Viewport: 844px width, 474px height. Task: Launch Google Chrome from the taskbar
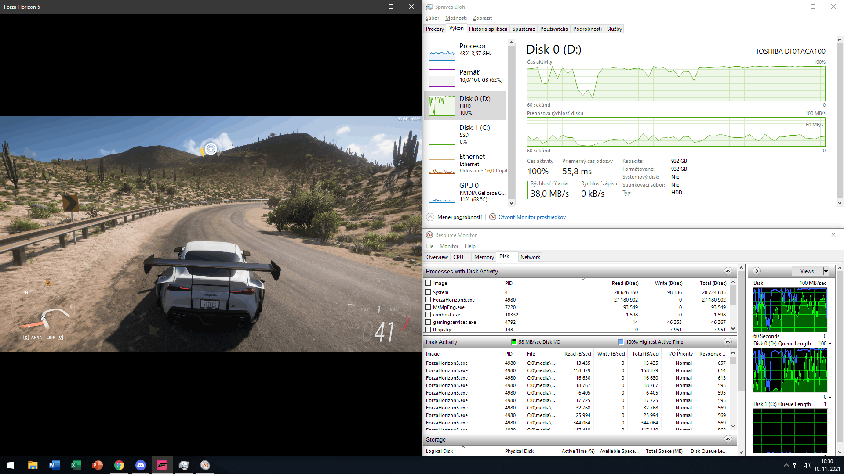tap(119, 465)
